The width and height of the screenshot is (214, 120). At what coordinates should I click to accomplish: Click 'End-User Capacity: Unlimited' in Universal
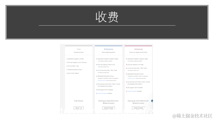[x=135, y=65]
